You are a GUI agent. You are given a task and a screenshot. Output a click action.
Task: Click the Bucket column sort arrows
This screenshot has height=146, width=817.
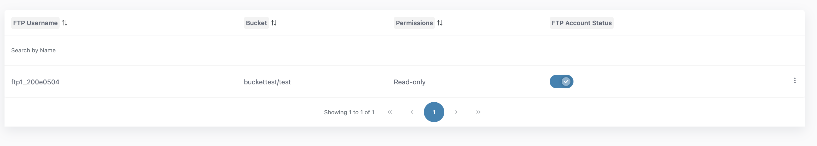274,23
